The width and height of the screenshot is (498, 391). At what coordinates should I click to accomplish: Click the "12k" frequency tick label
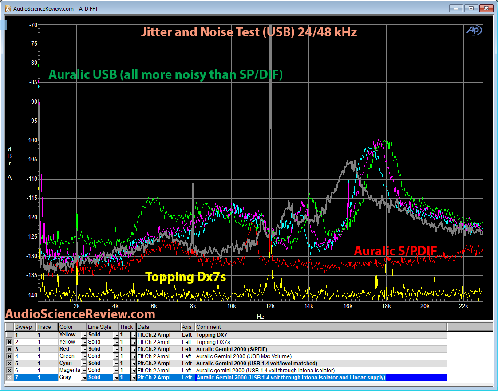pos(270,306)
